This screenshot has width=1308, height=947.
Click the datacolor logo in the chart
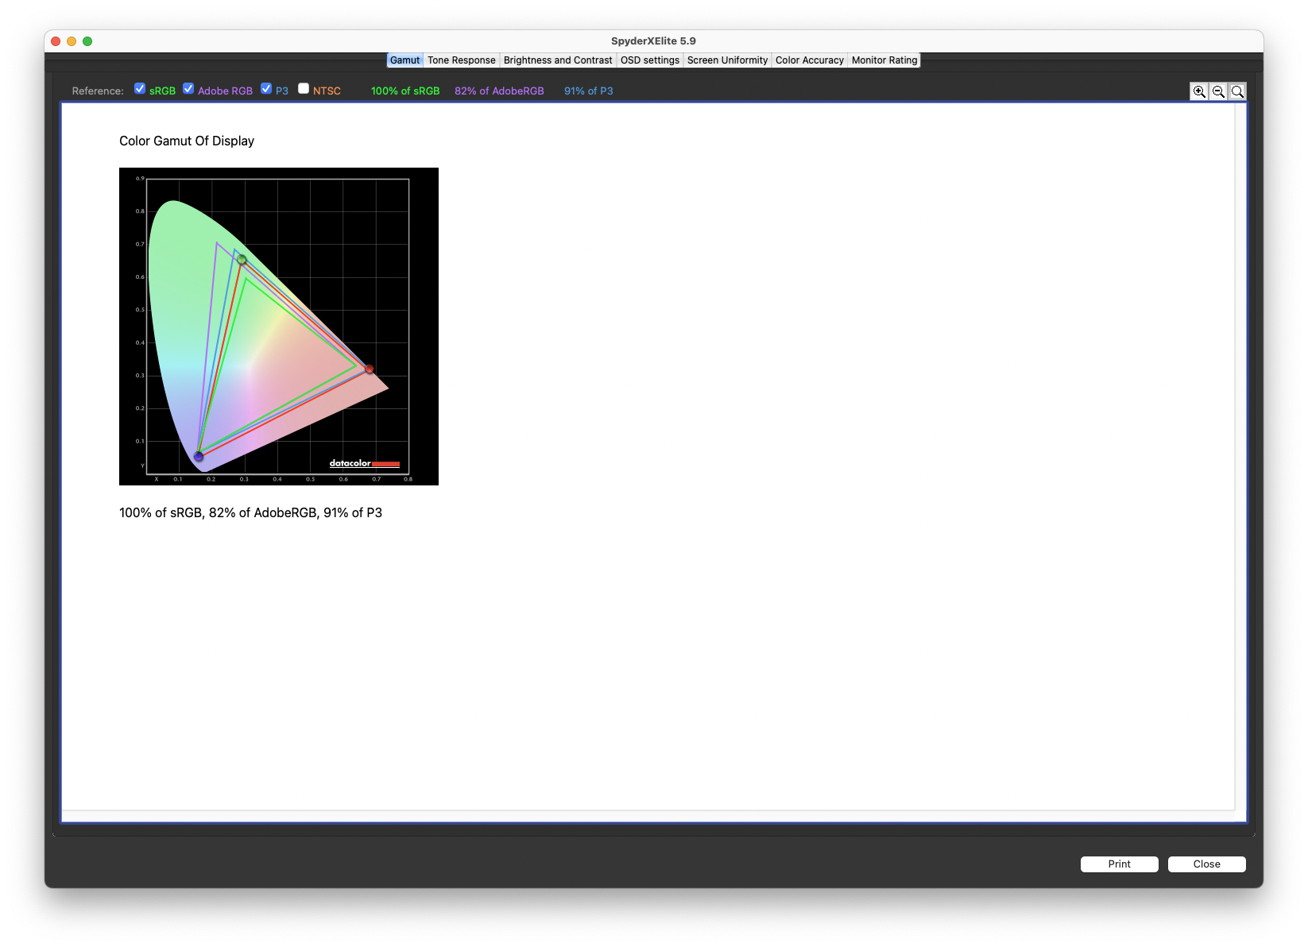coord(365,463)
